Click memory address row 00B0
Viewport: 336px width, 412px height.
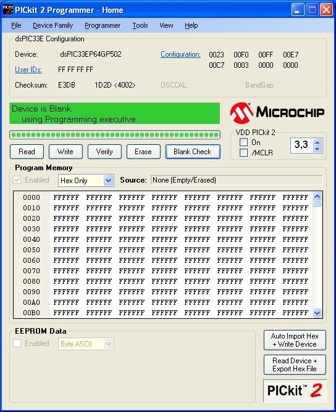tap(31, 313)
